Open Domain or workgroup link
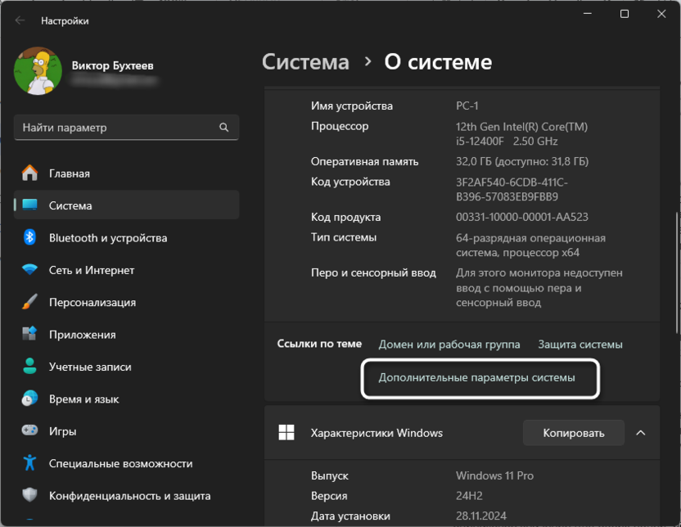 (449, 345)
